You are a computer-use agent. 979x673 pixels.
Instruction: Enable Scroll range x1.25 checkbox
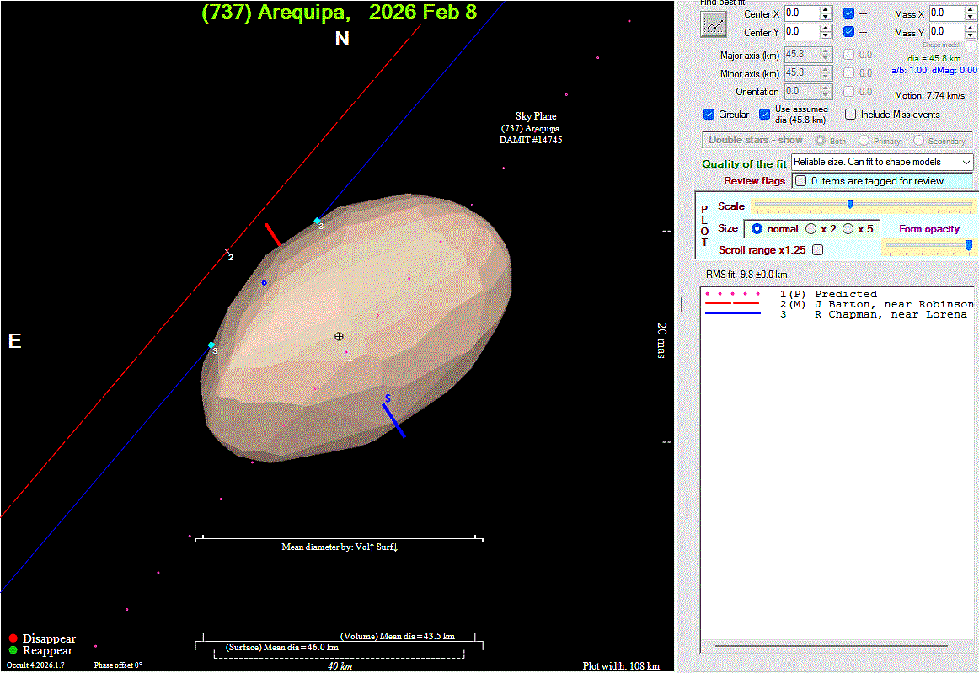tap(817, 250)
